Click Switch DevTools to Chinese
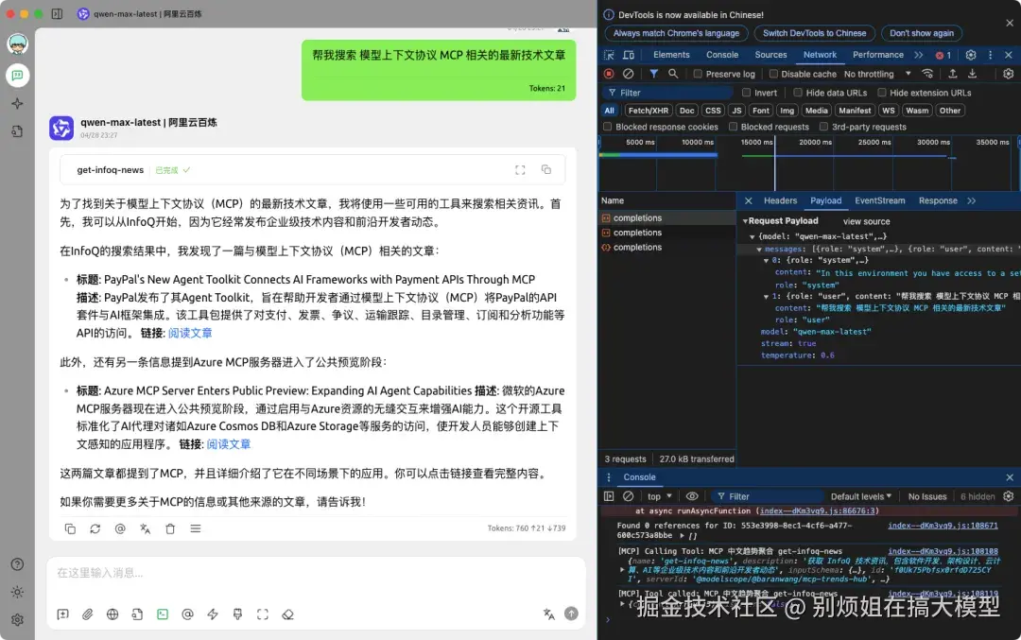 (814, 33)
